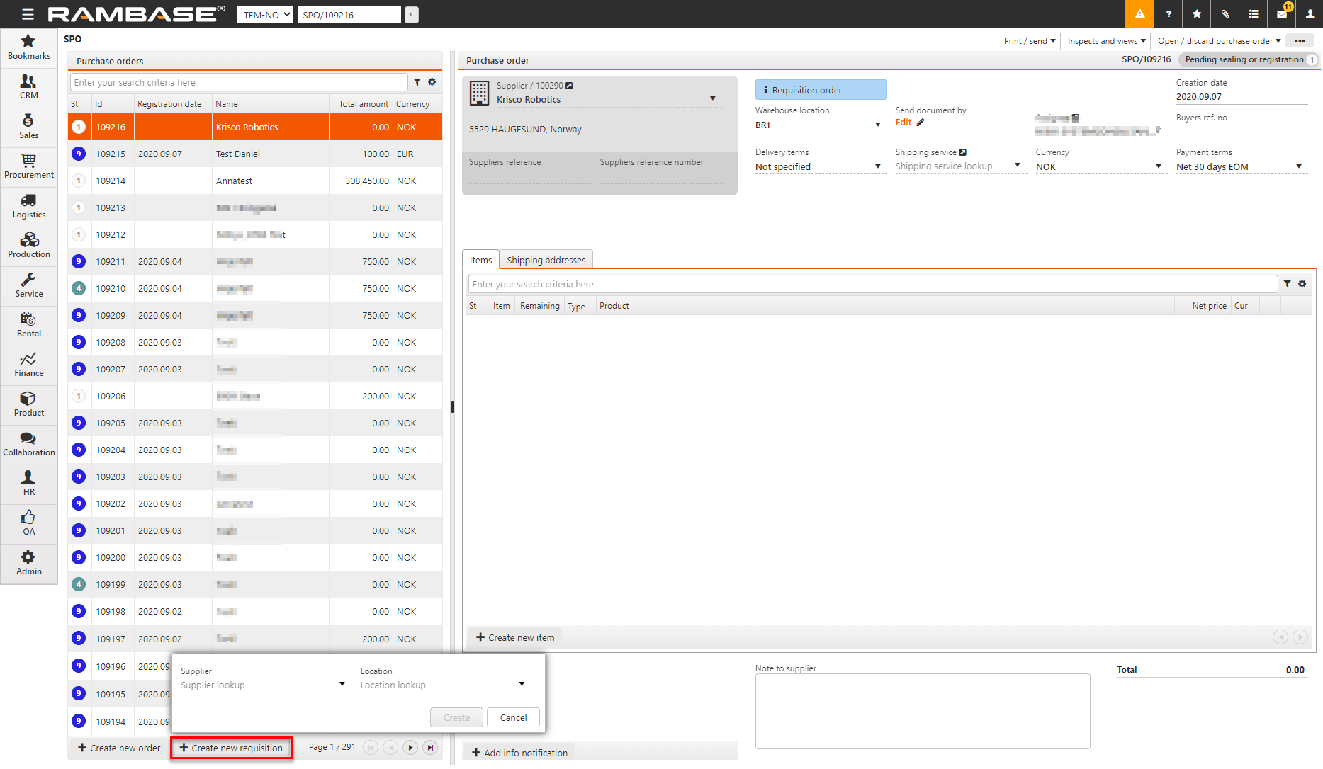
Task: Open the Logistics module icon
Action: [x=28, y=205]
